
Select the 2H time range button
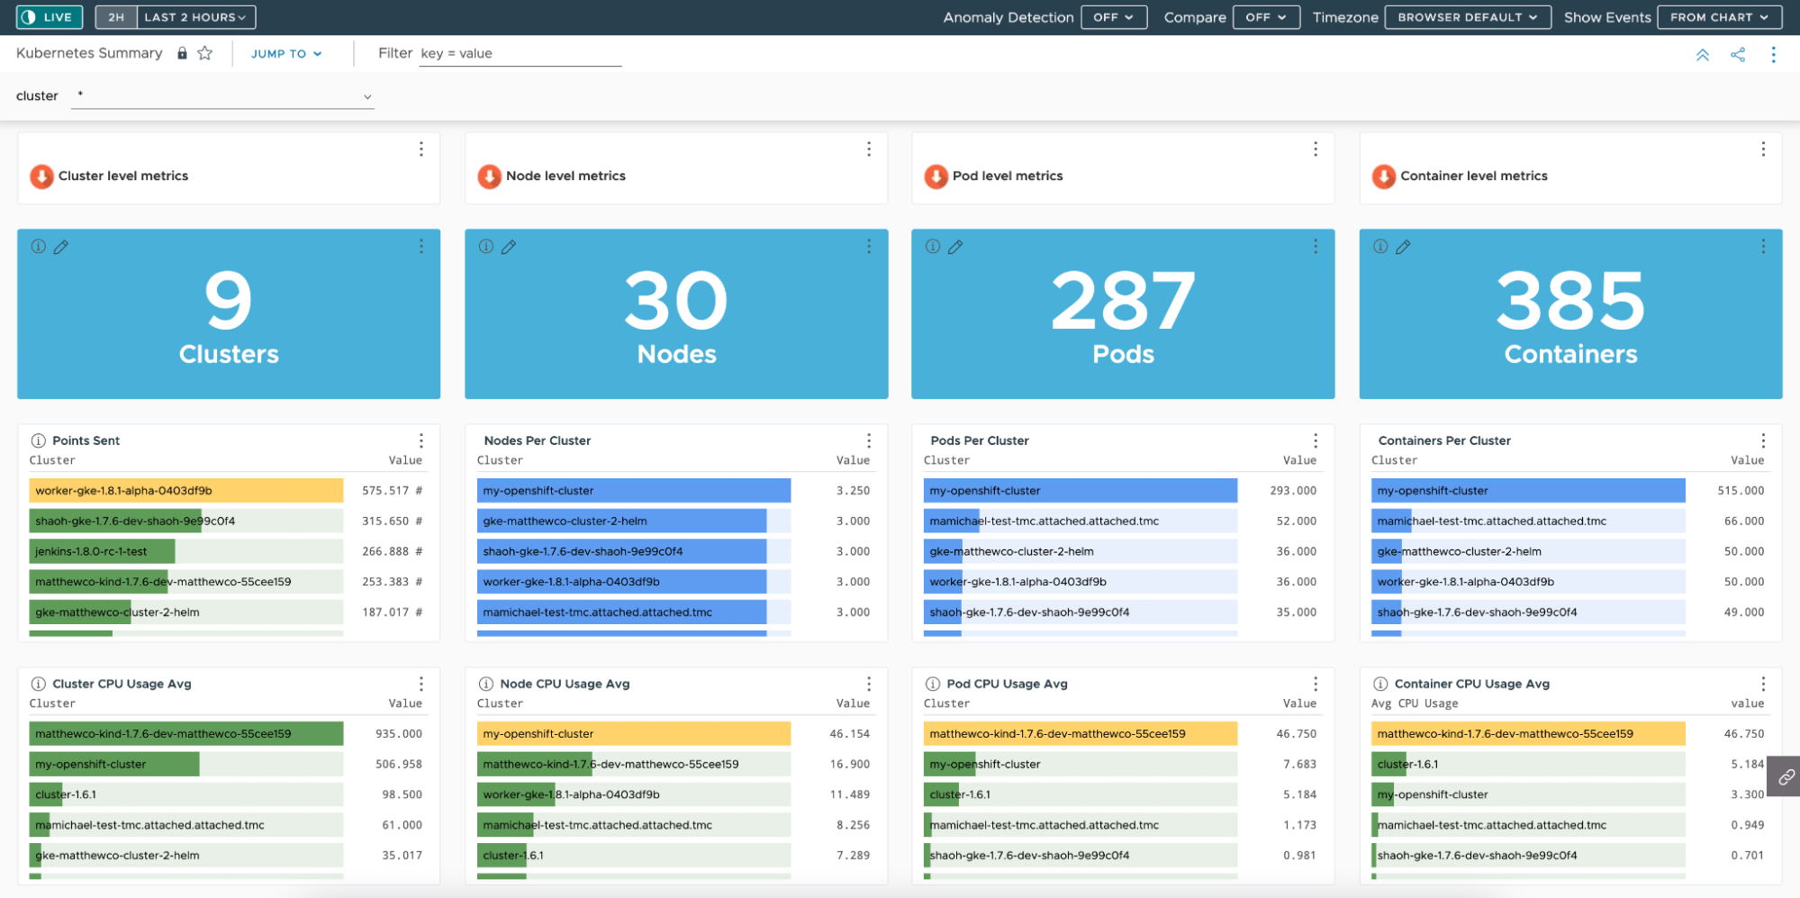116,17
